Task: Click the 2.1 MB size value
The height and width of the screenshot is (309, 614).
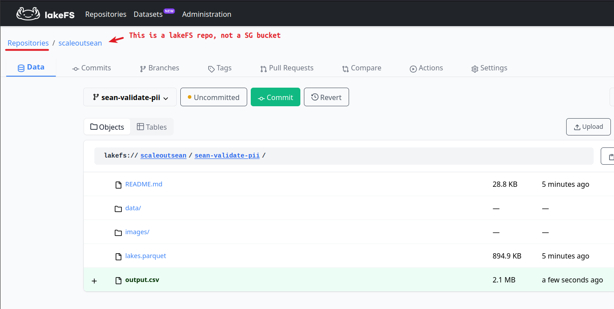Action: click(504, 280)
